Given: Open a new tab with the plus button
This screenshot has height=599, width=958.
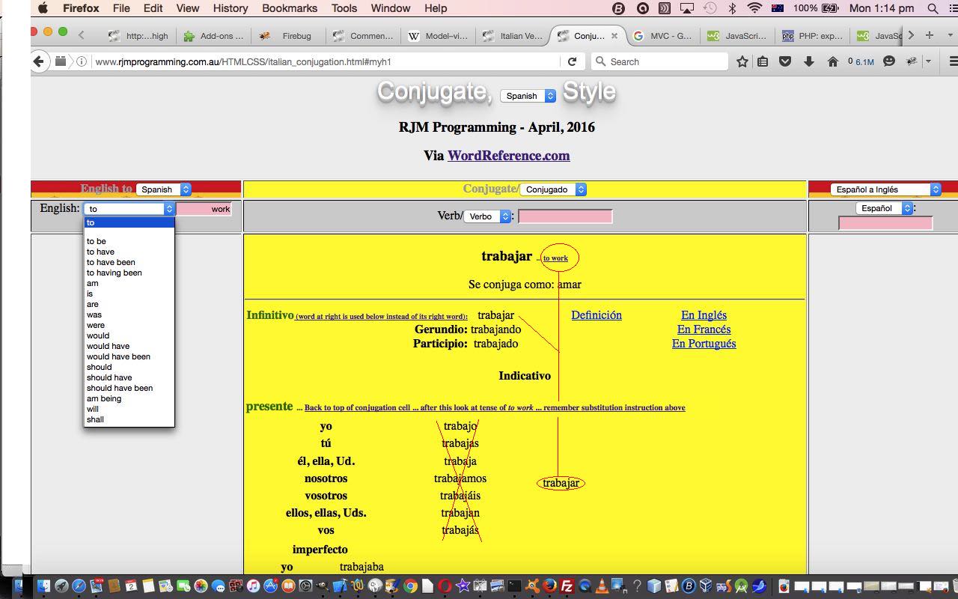Looking at the screenshot, I should click(x=930, y=35).
